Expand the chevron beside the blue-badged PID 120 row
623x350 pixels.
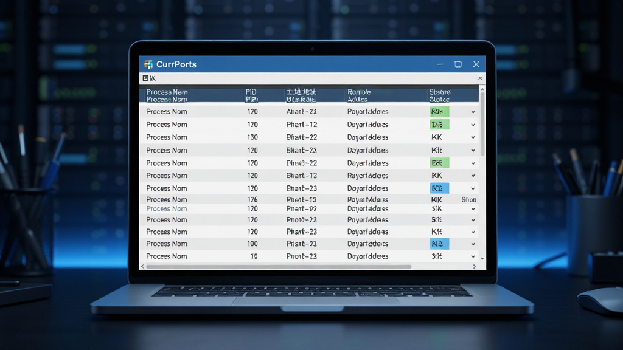click(x=473, y=188)
